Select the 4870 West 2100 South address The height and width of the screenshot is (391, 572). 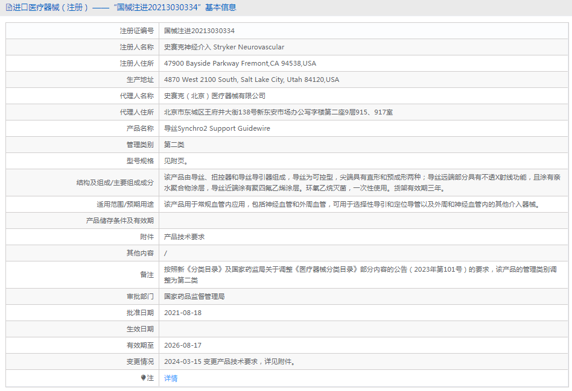(252, 80)
